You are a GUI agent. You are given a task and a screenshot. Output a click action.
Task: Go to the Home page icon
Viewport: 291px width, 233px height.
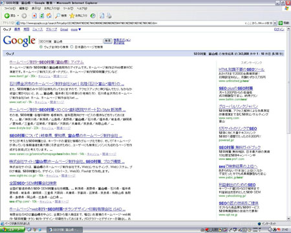(x=49, y=16)
